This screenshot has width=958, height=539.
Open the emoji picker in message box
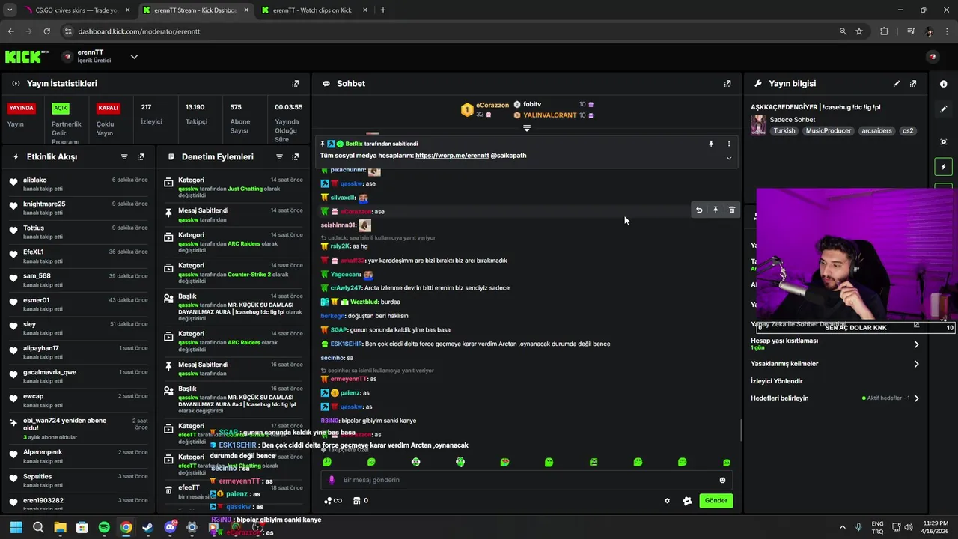click(x=722, y=481)
